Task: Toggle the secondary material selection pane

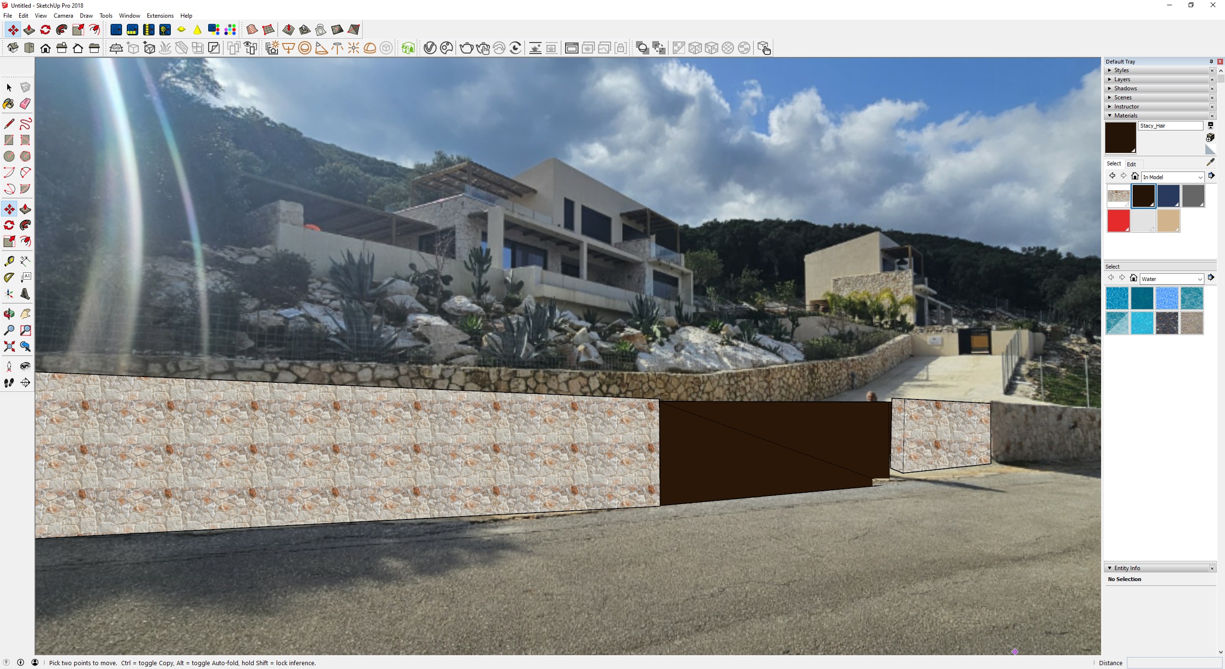Action: tap(1210, 125)
